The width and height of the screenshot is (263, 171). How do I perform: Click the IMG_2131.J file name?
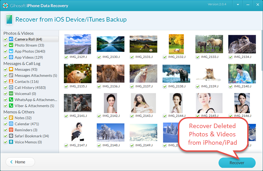(x=144, y=57)
